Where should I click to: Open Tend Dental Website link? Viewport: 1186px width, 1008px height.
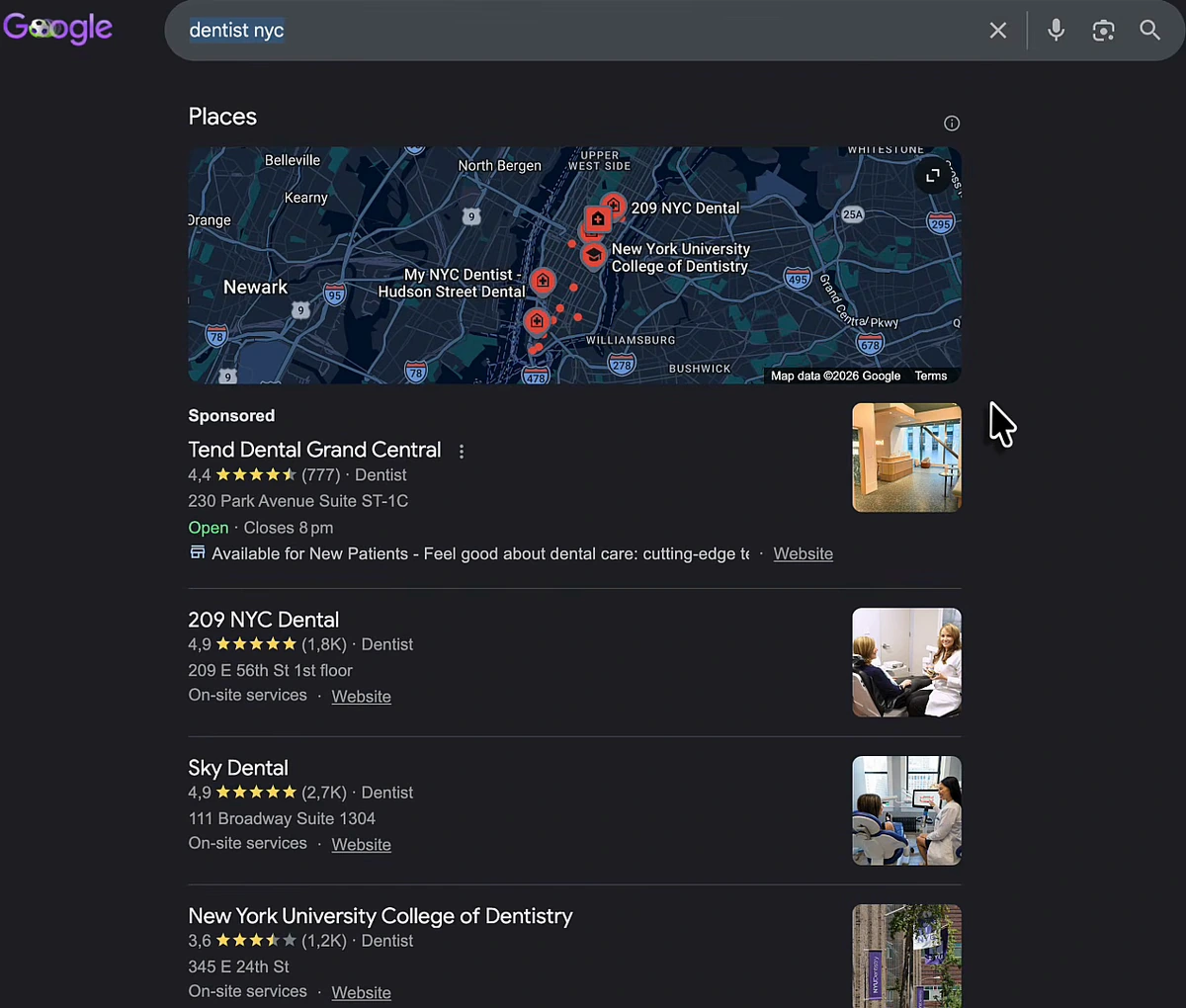click(803, 554)
